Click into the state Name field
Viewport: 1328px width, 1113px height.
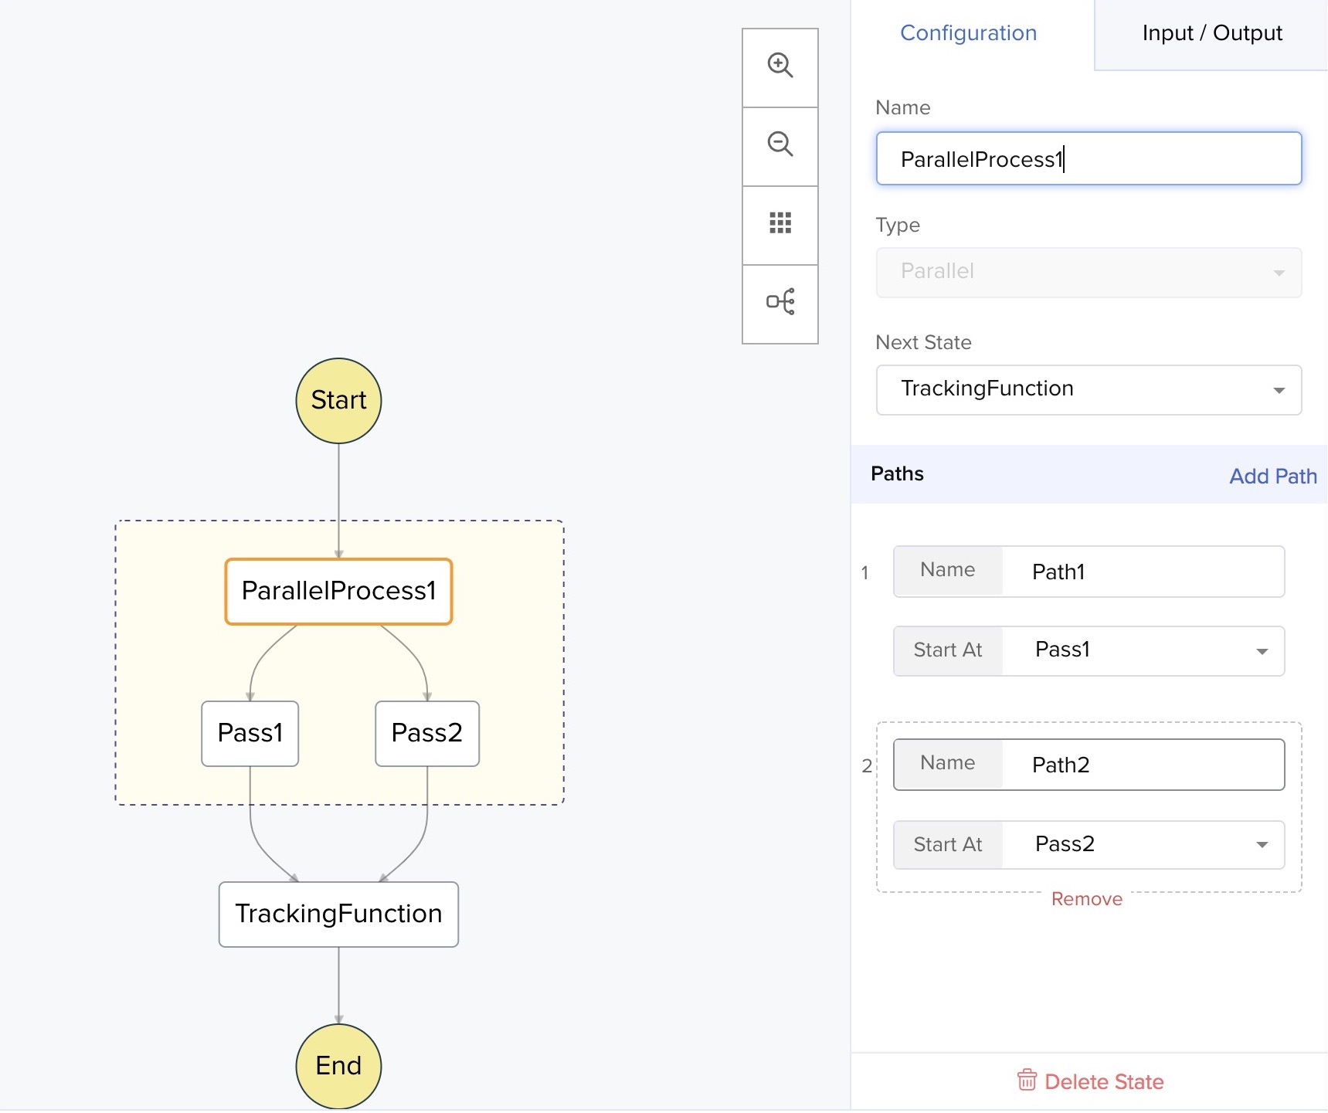click(x=1088, y=159)
